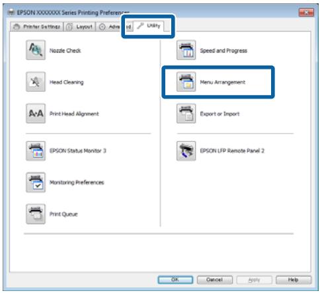Screen dimensions: 320x293
Task: Open EPSON Status Monitor 3 icon
Action: pyautogui.click(x=36, y=151)
